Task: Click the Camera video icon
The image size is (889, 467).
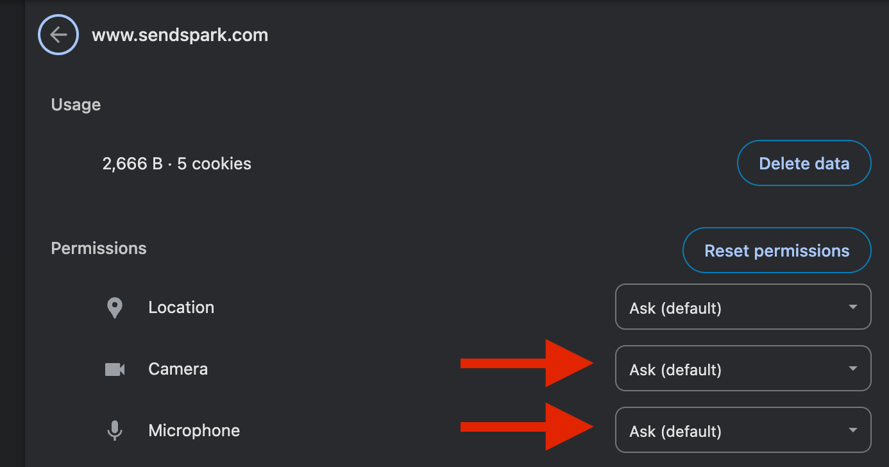Action: click(115, 369)
